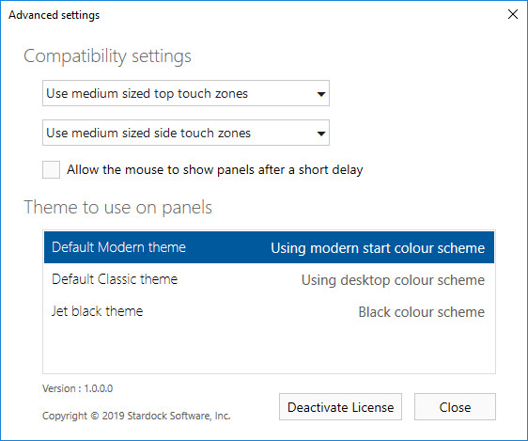Select the Default Classic theme

click(x=269, y=279)
